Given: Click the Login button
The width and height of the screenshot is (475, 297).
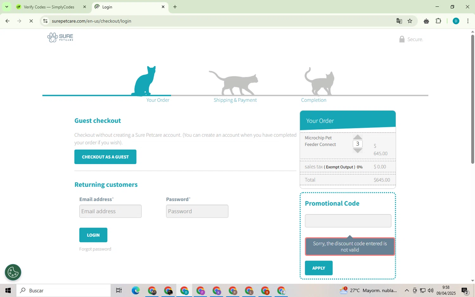Looking at the screenshot, I should [x=93, y=235].
